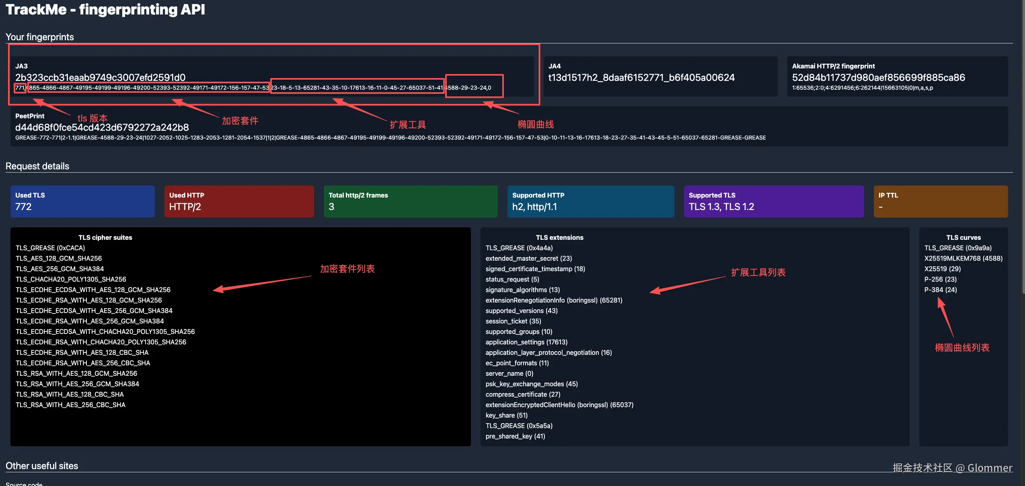Image resolution: width=1025 pixels, height=486 pixels.
Task: Click the PeetPrint hash value
Action: coord(102,127)
